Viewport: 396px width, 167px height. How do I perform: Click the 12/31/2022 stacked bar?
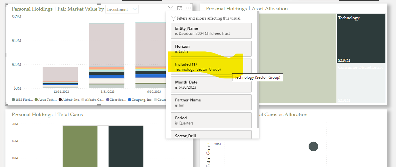[x=60, y=77]
